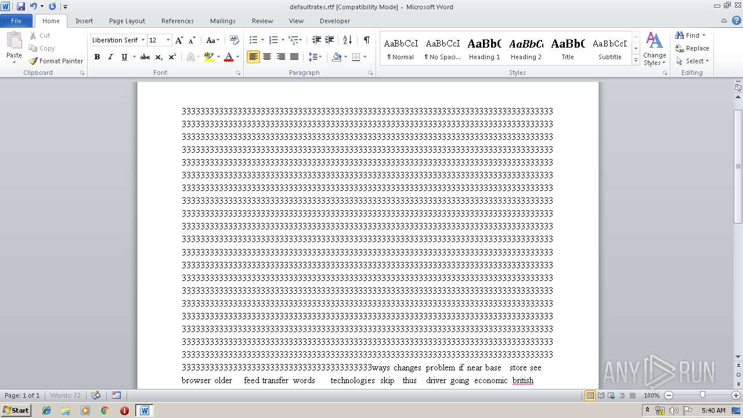Expand bullet list library dropdown
The height and width of the screenshot is (418, 743).
coord(263,40)
